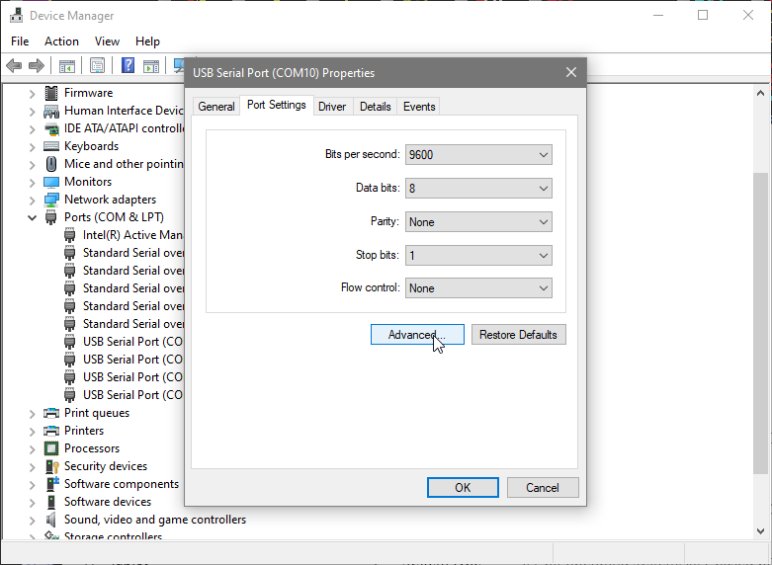
Task: Click the Device Manager title bar icon
Action: 16,15
